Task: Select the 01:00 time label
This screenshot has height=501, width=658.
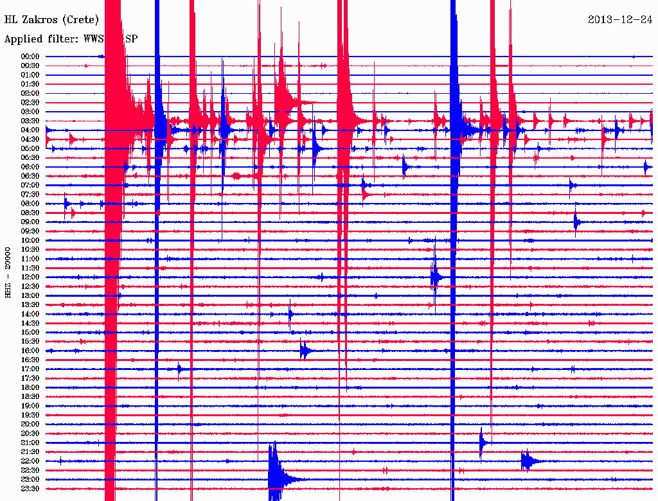Action: coord(30,75)
